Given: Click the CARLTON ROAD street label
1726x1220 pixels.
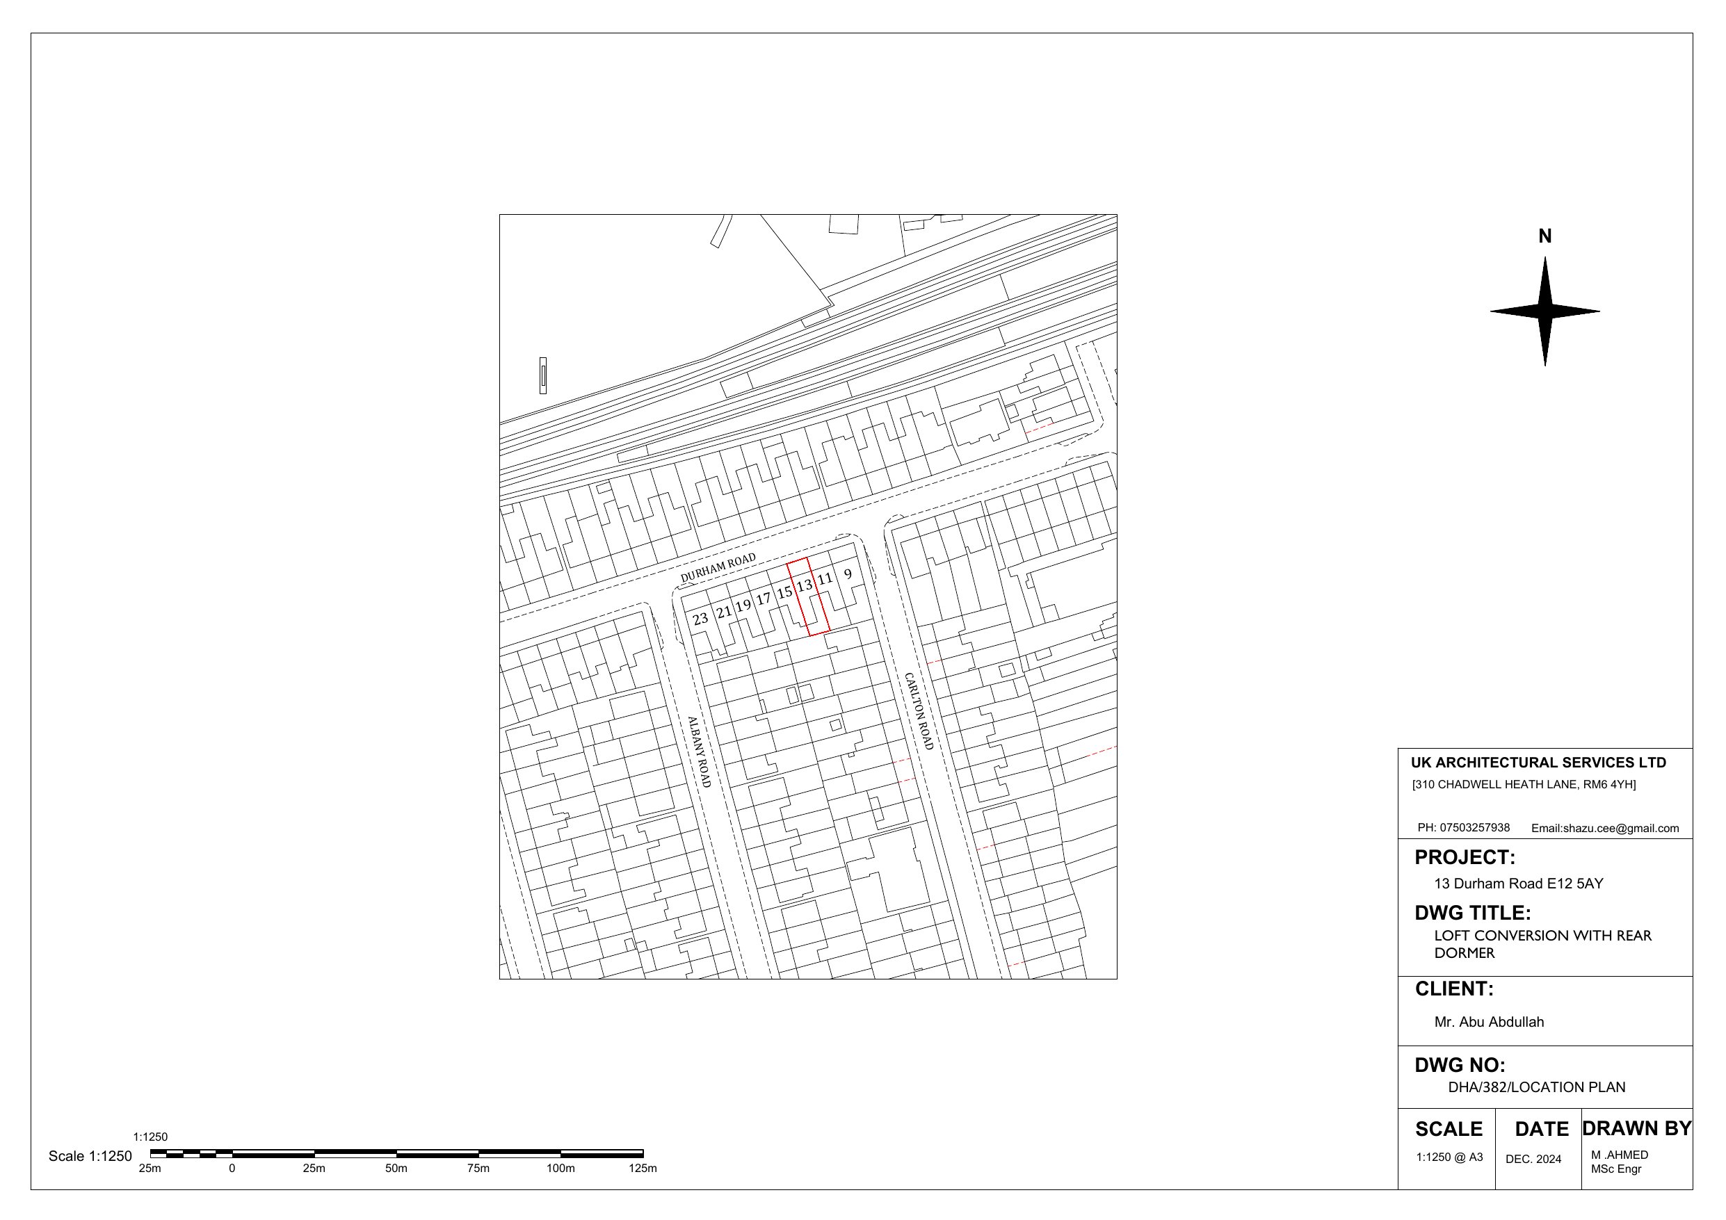Looking at the screenshot, I should pos(918,711).
